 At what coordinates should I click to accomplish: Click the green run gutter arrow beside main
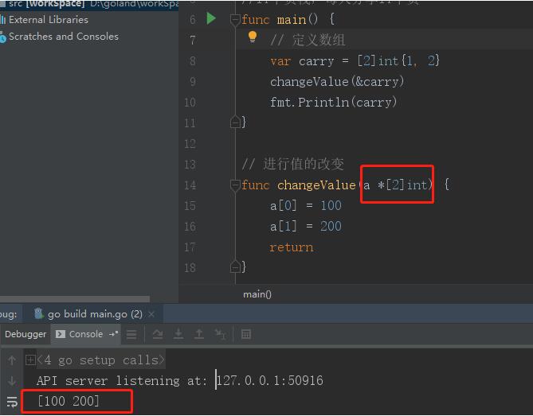tap(211, 18)
